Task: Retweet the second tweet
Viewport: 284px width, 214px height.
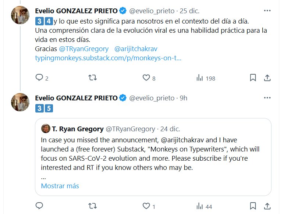Action: point(93,206)
